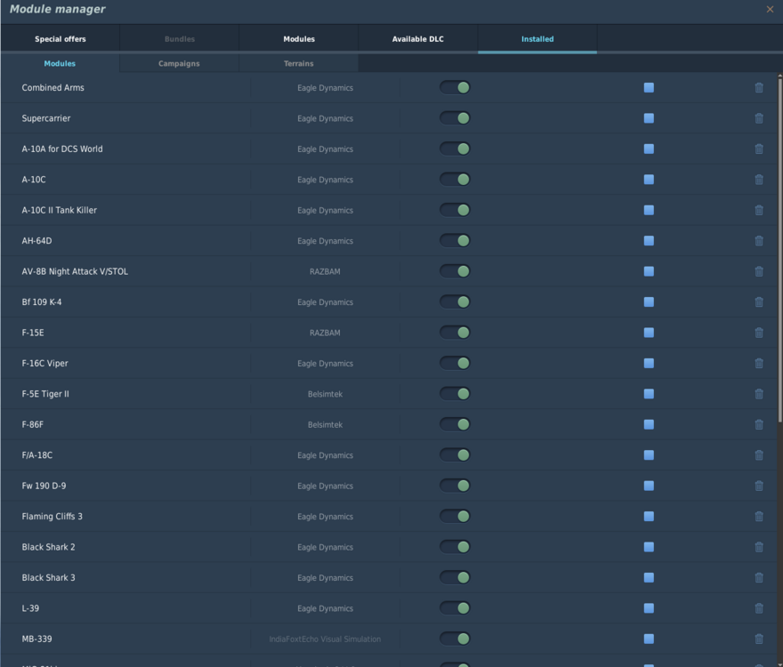Disable the Supercarrier module switch
The height and width of the screenshot is (667, 783).
pyautogui.click(x=455, y=118)
